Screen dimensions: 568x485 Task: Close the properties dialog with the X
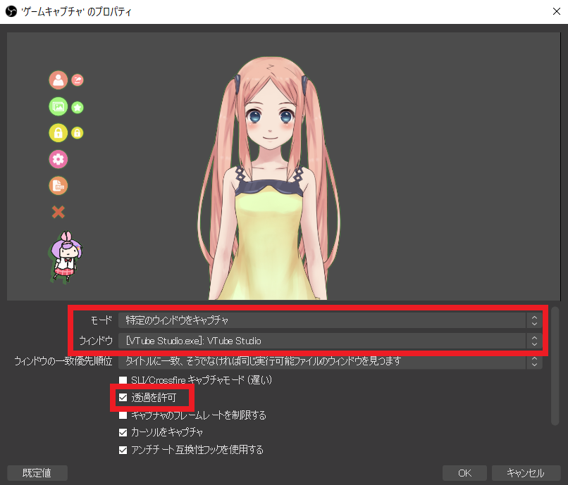click(557, 11)
